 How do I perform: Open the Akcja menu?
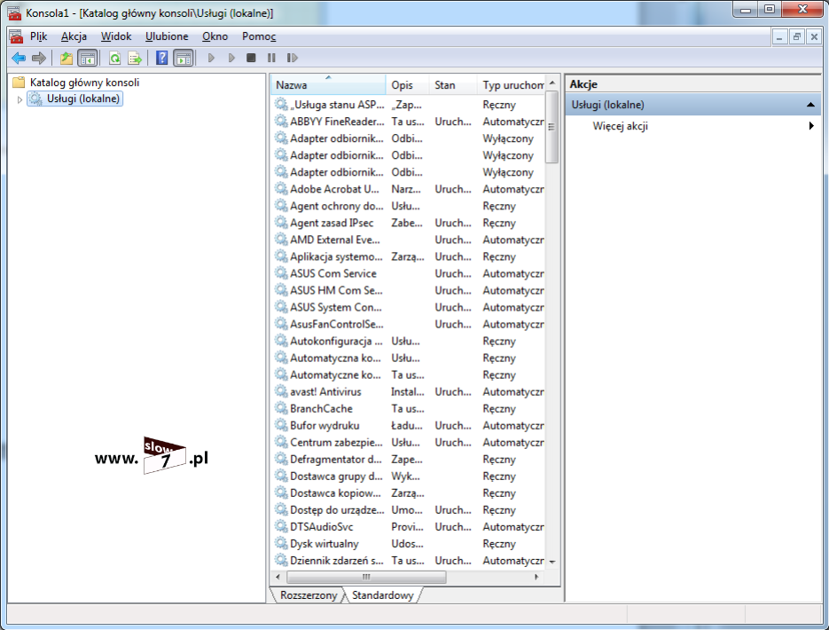[74, 36]
